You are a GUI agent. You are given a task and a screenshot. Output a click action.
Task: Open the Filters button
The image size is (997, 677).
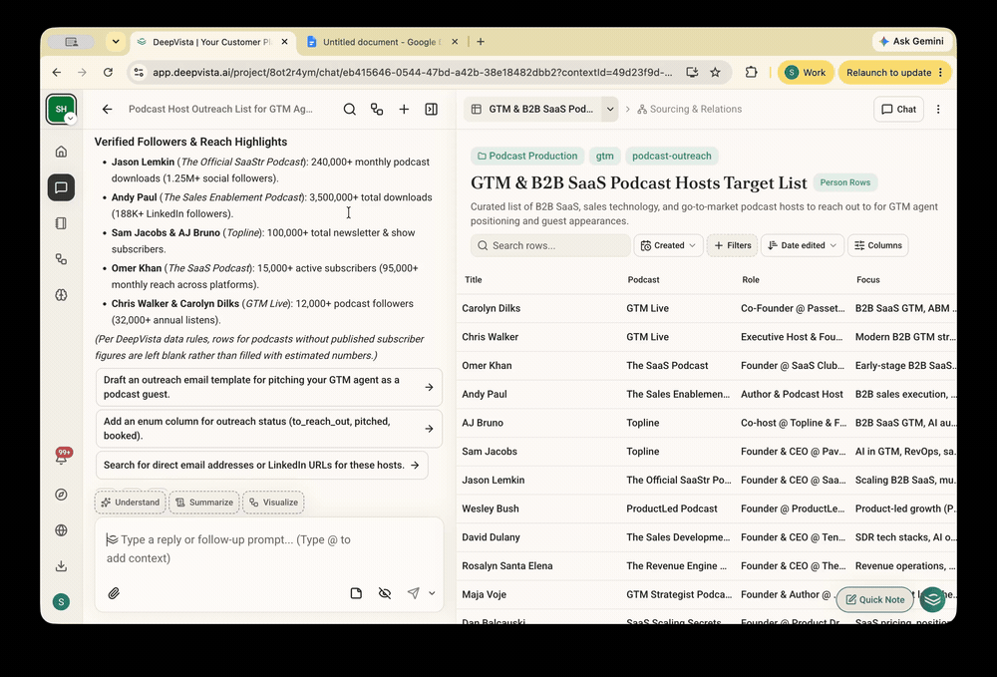tap(732, 245)
